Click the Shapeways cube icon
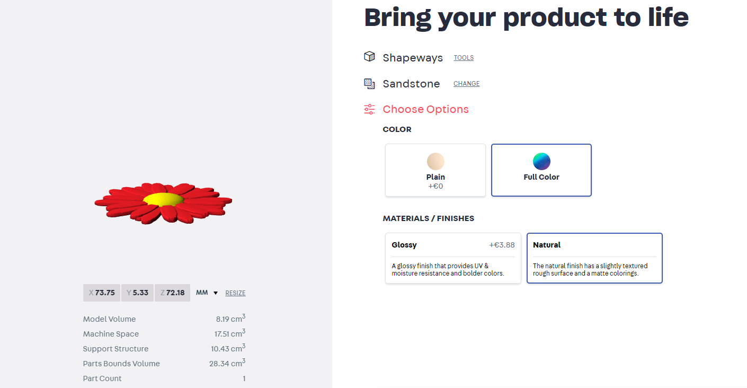The width and height of the screenshot is (747, 388). point(369,57)
